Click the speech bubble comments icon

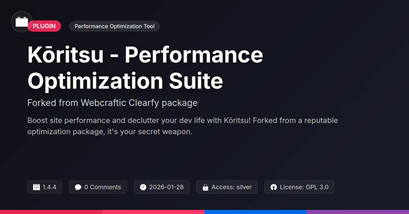coord(78,187)
